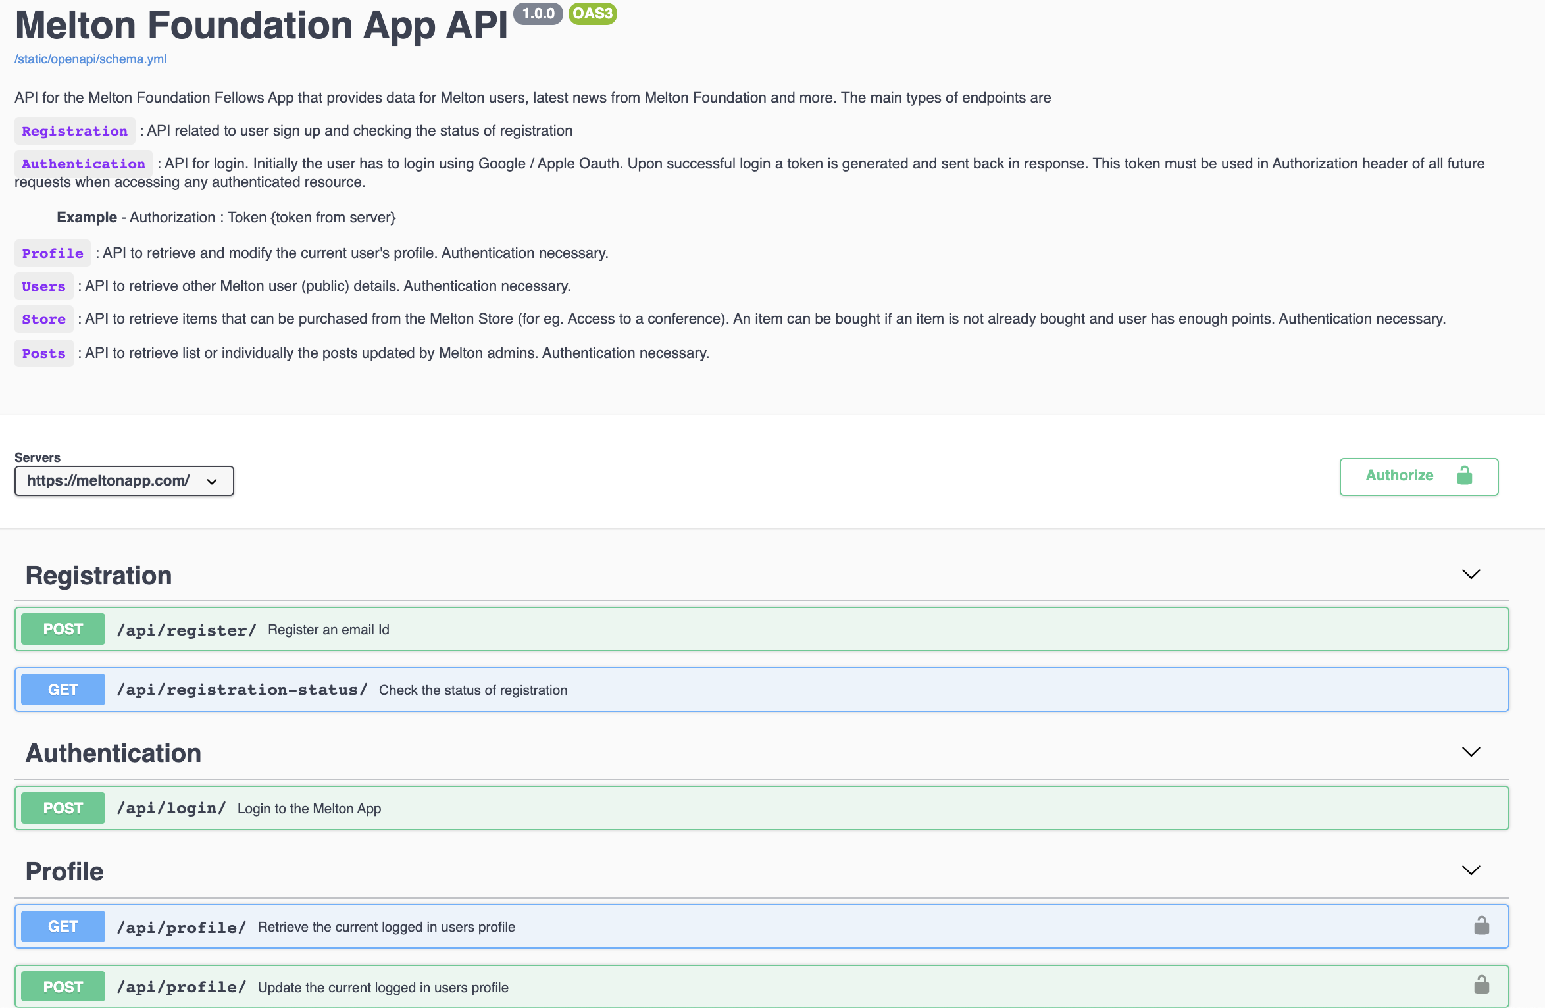1545x1008 pixels.
Task: Collapse the Registration section
Action: point(1471,573)
